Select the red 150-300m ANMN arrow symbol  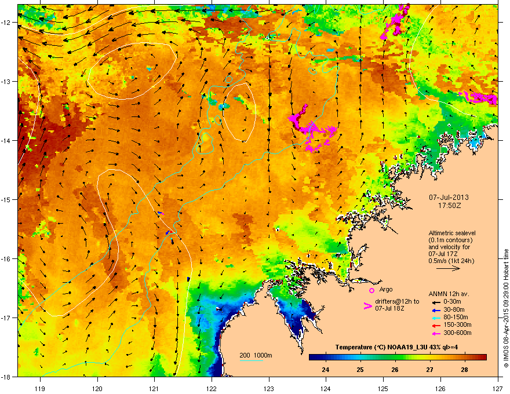tap(436, 326)
